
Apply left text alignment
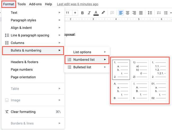121,13
